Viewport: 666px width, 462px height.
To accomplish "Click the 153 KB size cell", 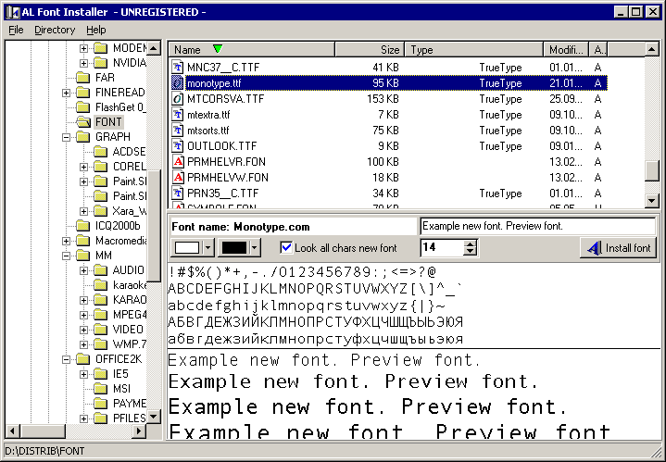I will coord(383,99).
